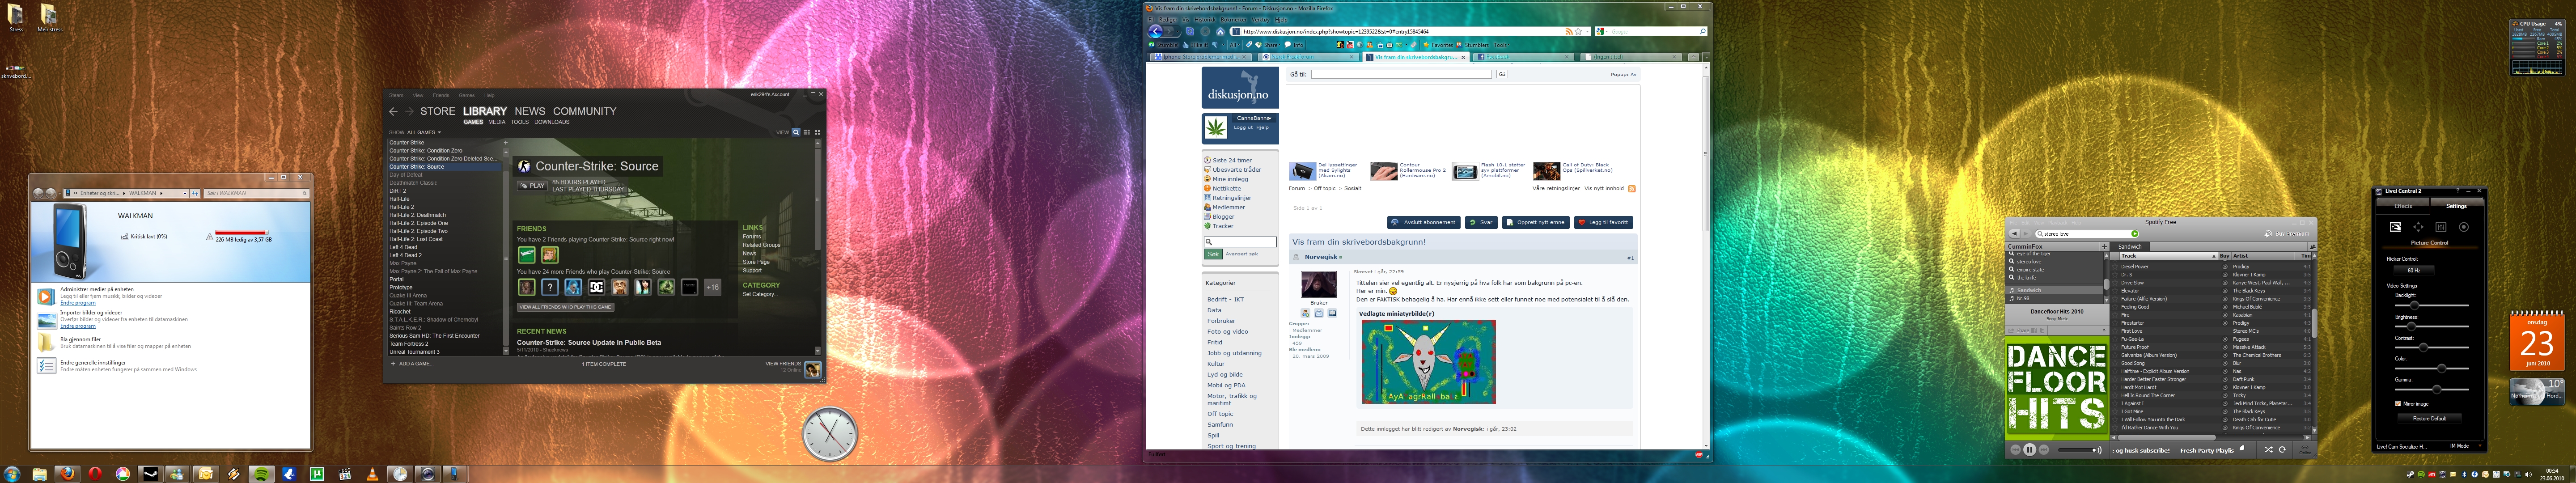2576x483 pixels.
Task: Click the RSS feed icon in address bar
Action: (1569, 31)
